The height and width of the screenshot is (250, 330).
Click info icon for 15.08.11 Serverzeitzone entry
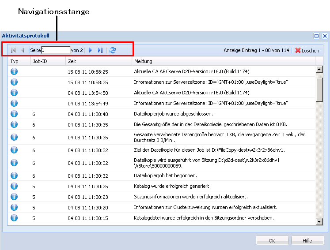tap(14, 82)
